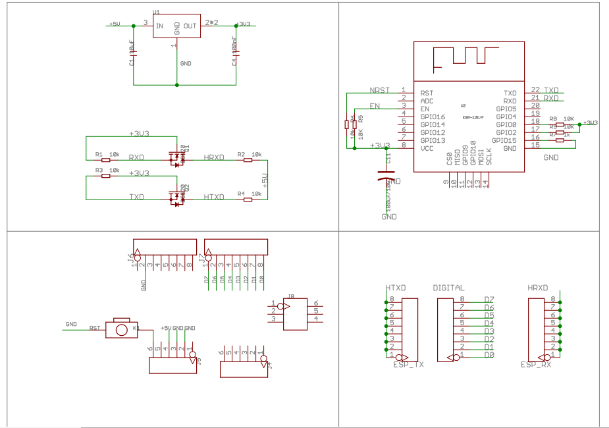
Task: Select the Q2 MOSFET on the TXD line
Action: tap(176, 197)
